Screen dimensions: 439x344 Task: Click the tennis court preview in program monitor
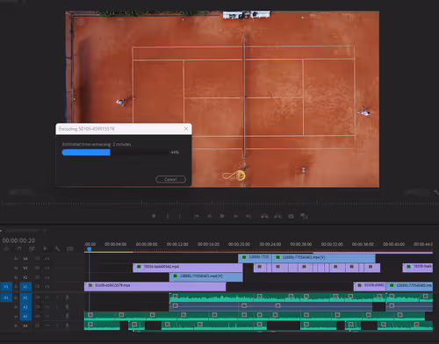pyautogui.click(x=222, y=99)
